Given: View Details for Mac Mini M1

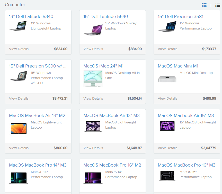Looking at the screenshot, I should (167, 99).
